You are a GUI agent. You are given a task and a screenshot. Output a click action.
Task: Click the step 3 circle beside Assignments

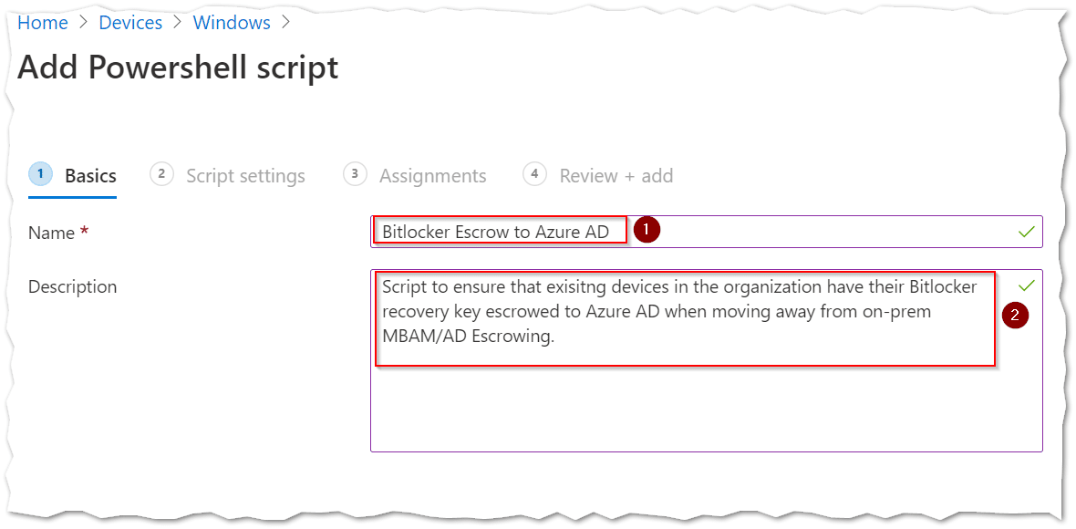coord(355,173)
